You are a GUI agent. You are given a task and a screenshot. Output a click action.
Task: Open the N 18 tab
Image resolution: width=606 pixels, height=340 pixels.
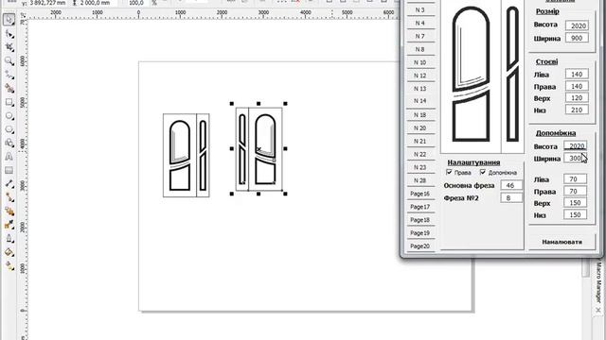coord(420,115)
